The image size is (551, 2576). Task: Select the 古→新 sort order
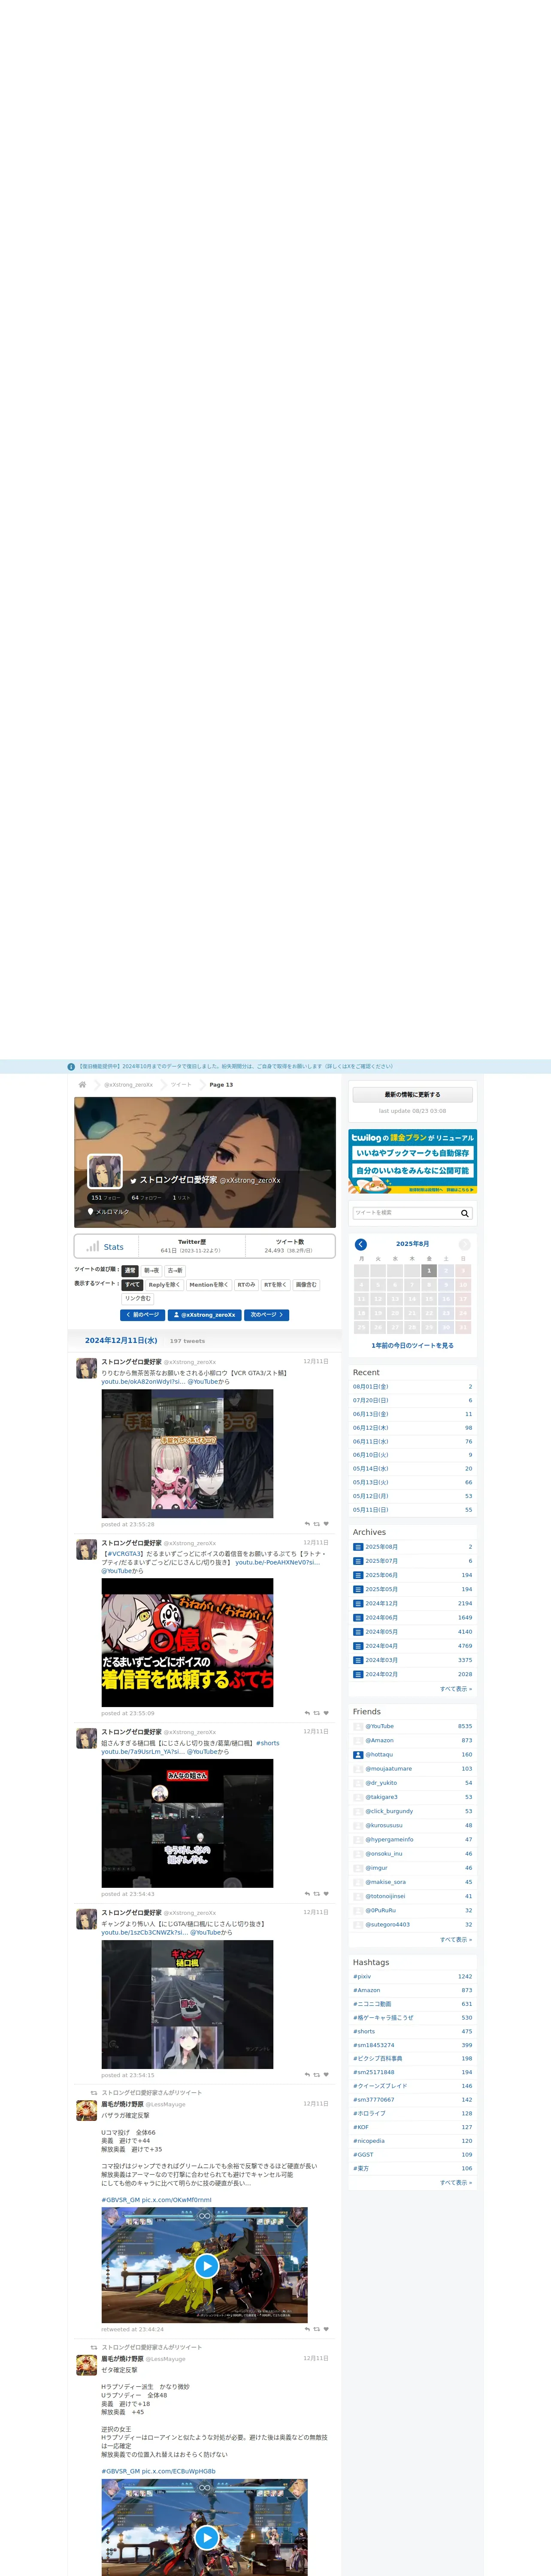coord(175,1271)
